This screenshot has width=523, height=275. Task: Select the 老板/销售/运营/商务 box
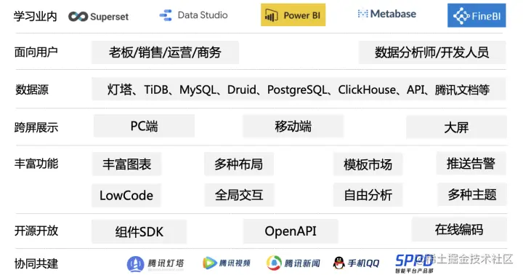[x=165, y=52]
